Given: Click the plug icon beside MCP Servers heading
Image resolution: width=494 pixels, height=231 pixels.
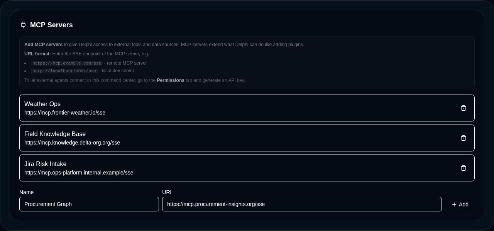Looking at the screenshot, I should click(23, 25).
